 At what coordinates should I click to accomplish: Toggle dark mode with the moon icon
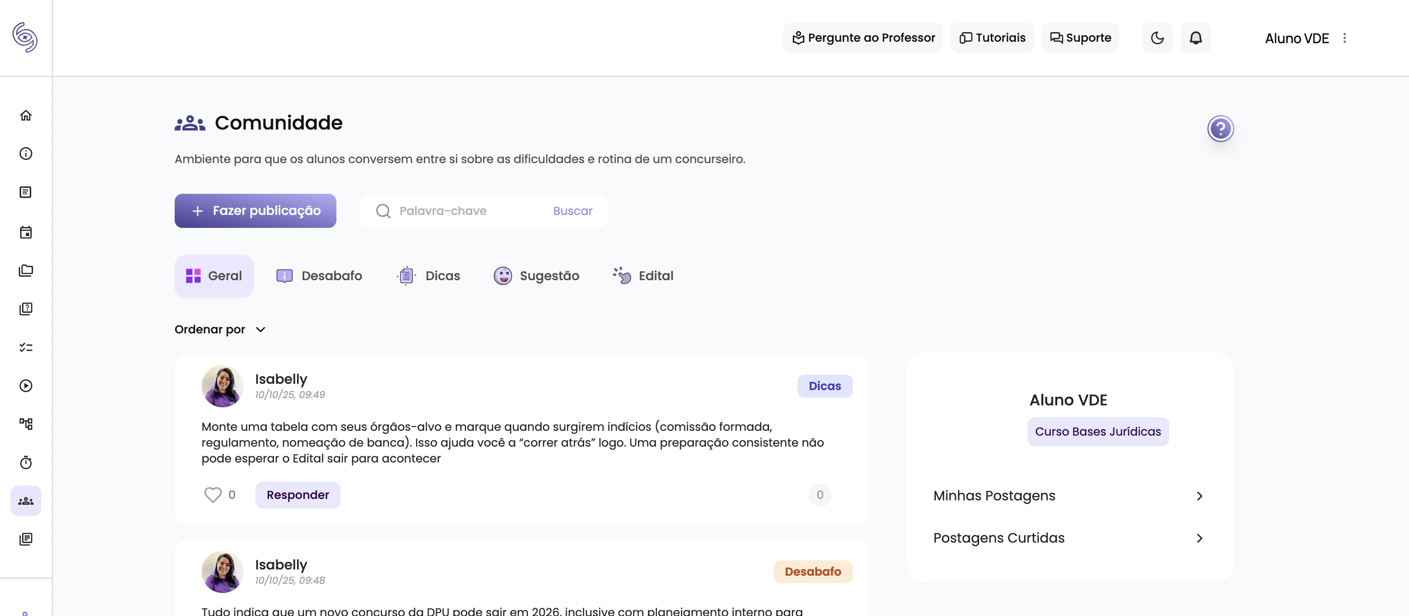(x=1157, y=38)
